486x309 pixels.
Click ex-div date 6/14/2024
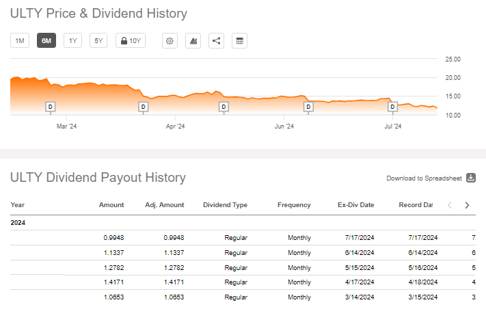coord(360,252)
